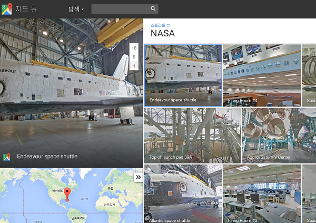
Task: Select zoom level 1 in panorama
Action: click(x=134, y=66)
